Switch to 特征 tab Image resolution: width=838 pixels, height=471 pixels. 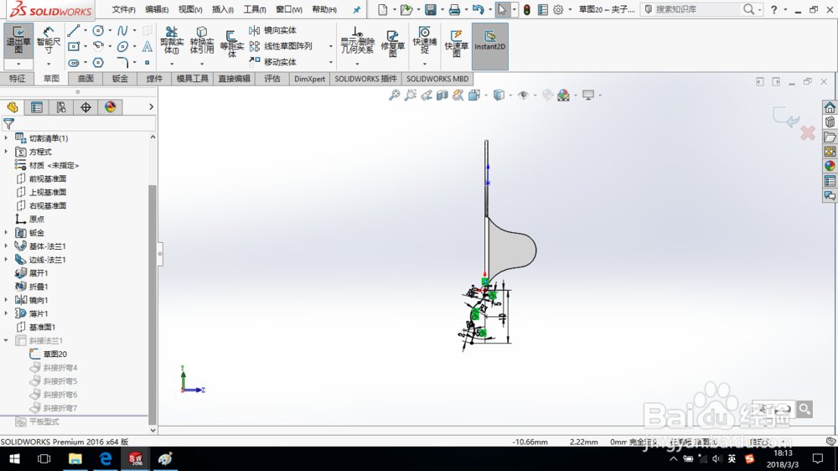(x=17, y=79)
